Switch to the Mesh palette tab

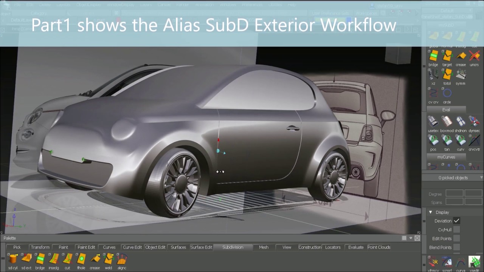264,247
